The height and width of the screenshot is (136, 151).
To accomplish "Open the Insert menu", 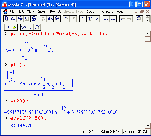I will click(42, 12).
